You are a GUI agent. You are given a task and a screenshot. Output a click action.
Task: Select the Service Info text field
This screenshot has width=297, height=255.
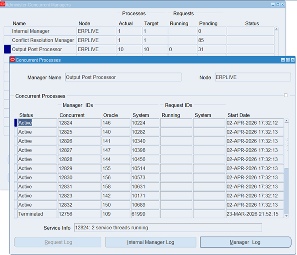pyautogui.click(x=168, y=228)
